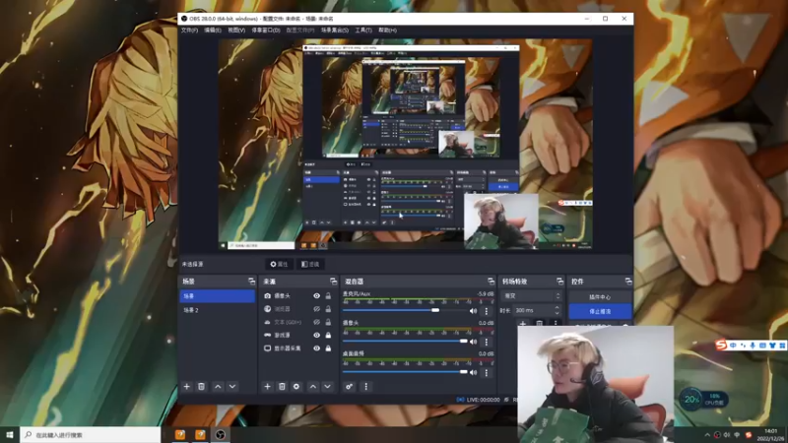Delete the selected scene with the trash icon
Image resolution: width=788 pixels, height=443 pixels.
click(x=202, y=386)
